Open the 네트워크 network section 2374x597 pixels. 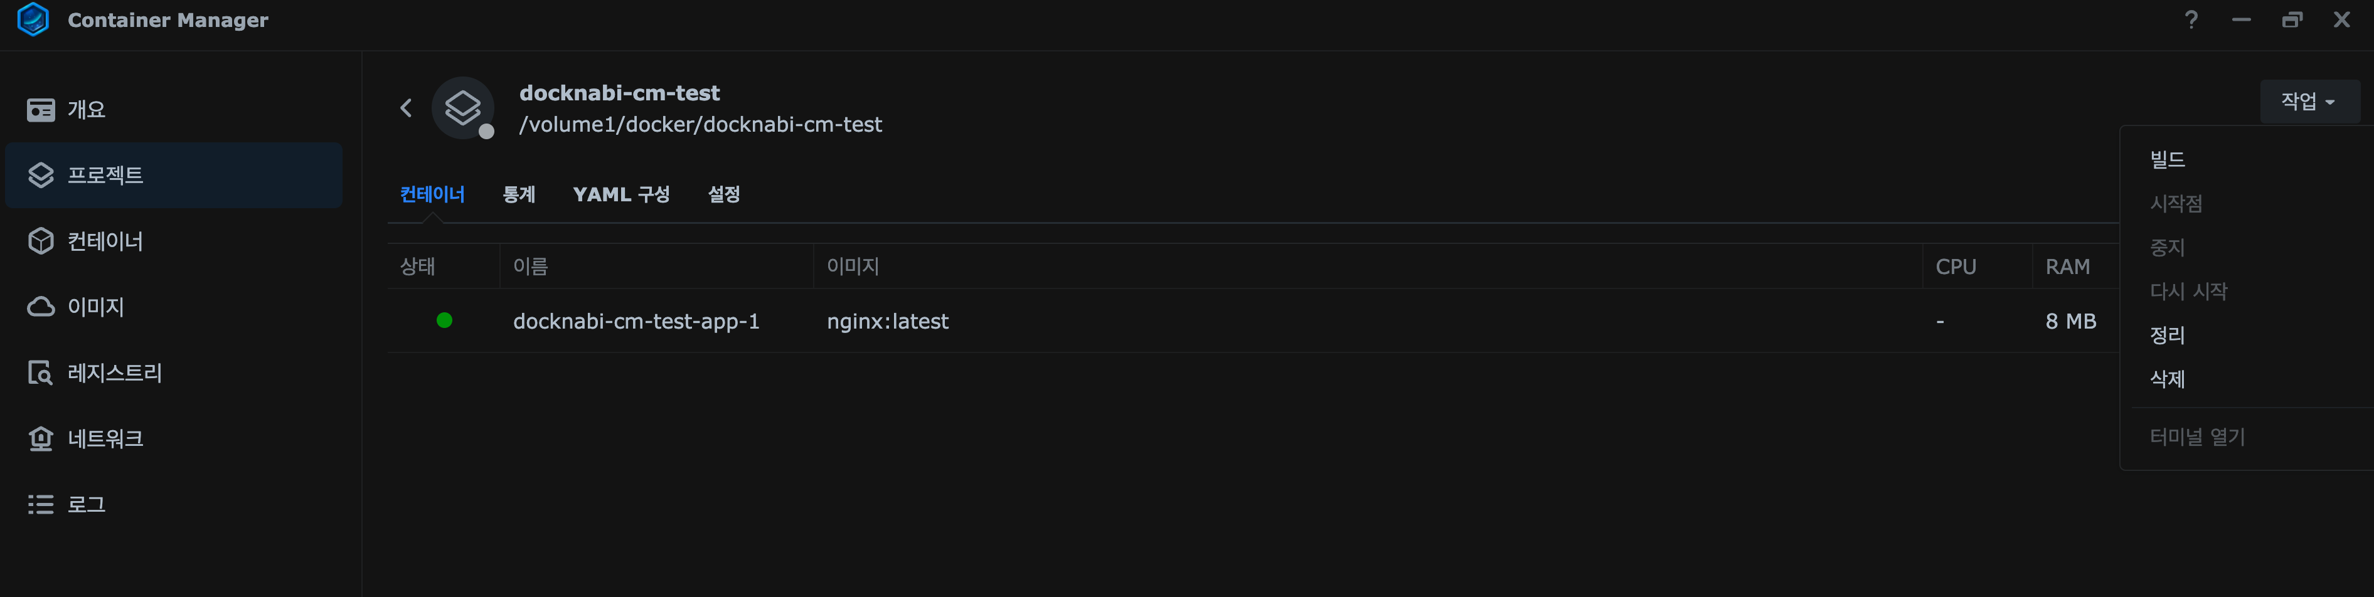pyautogui.click(x=104, y=438)
